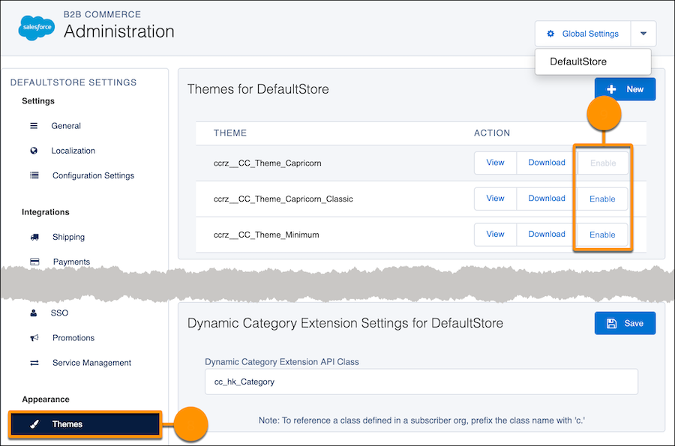Viewport: 675px width, 446px height.
Task: Click the Global Settings gear icon
Action: tap(550, 34)
